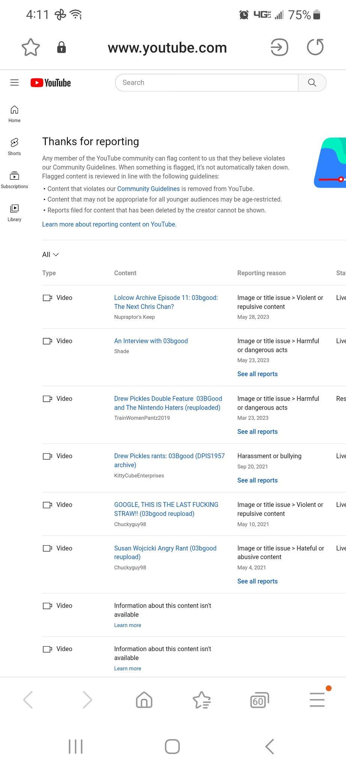
Task: Click video icon in Lolcow Archive row
Action: point(47,298)
